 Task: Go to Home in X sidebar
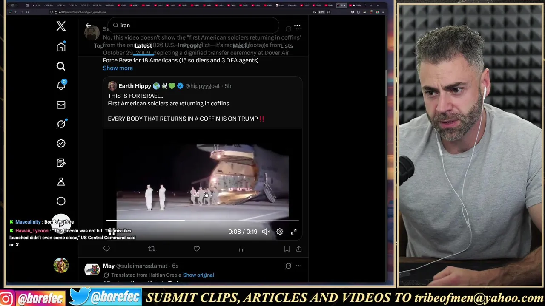click(x=61, y=47)
